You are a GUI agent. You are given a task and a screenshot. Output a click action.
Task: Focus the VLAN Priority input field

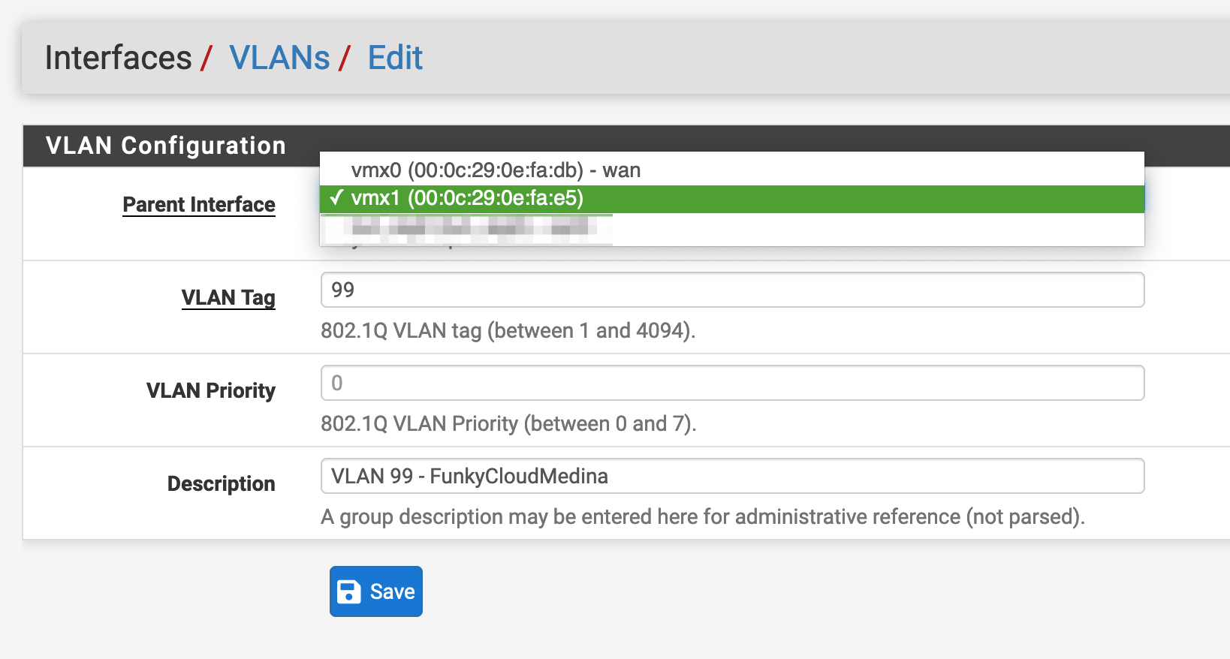pos(732,383)
